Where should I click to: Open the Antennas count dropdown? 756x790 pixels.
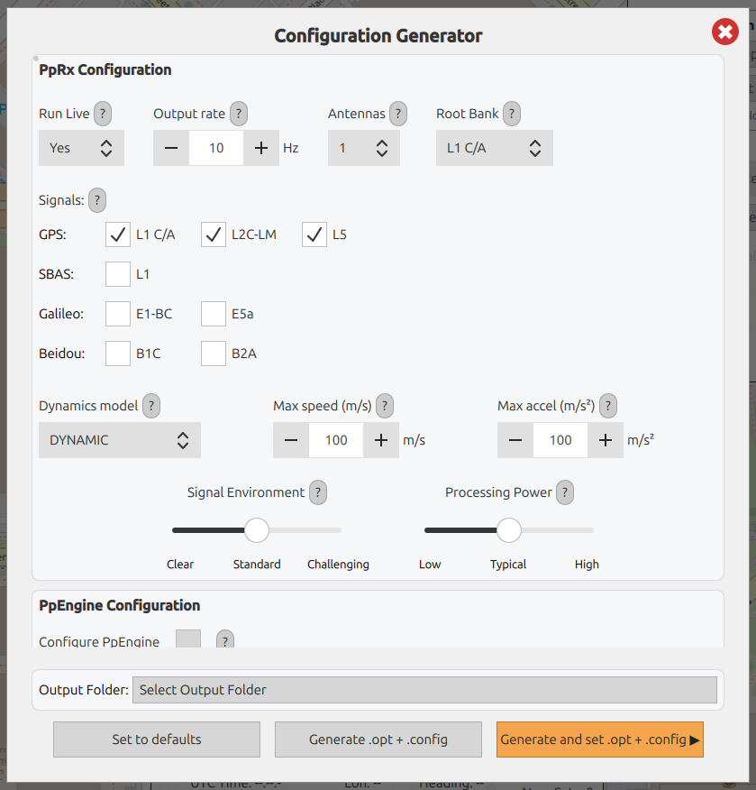pos(364,148)
